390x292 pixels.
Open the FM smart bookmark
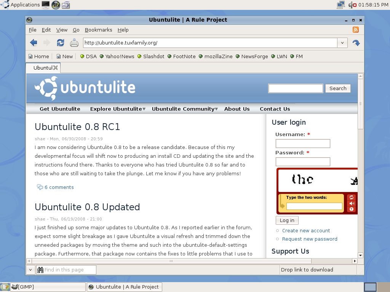(296, 56)
